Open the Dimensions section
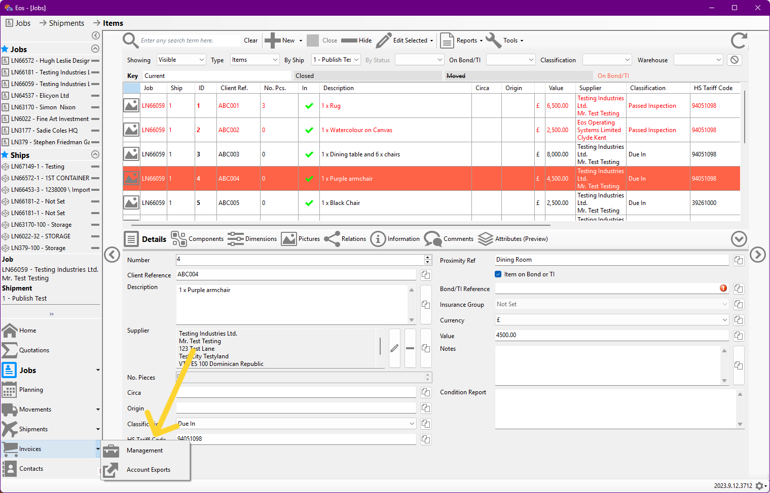Viewport: 770px width, 493px height. click(x=252, y=239)
